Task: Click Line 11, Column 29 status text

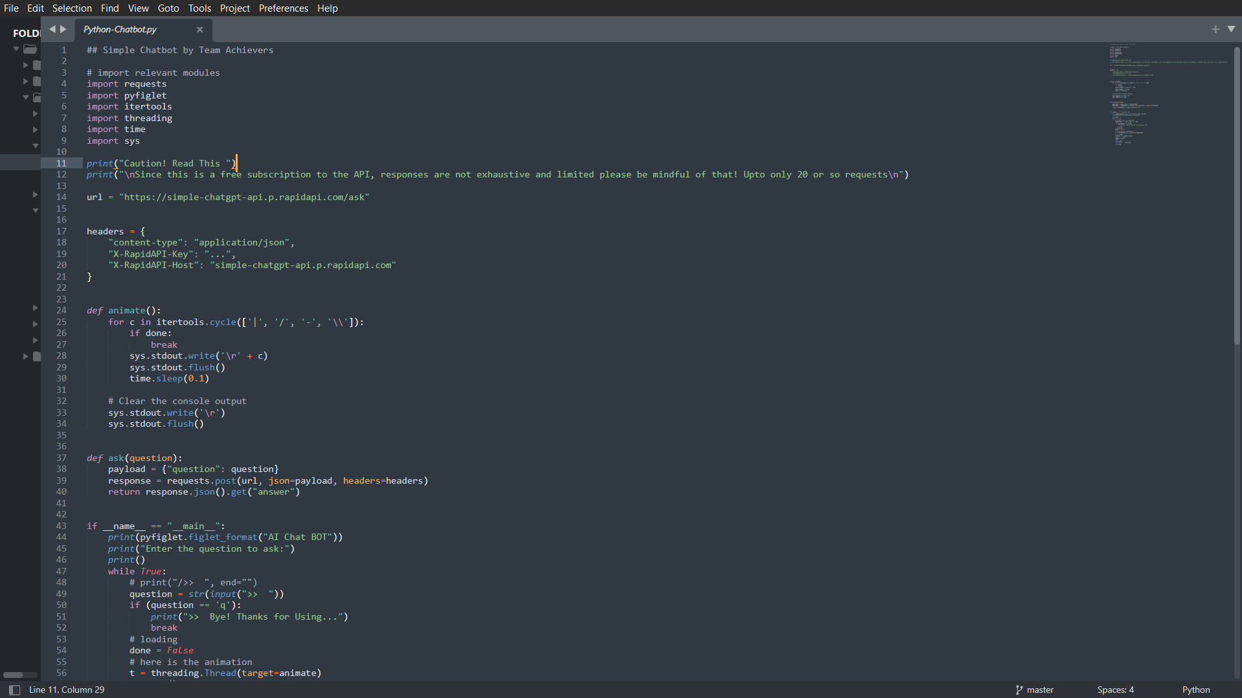Action: [67, 690]
